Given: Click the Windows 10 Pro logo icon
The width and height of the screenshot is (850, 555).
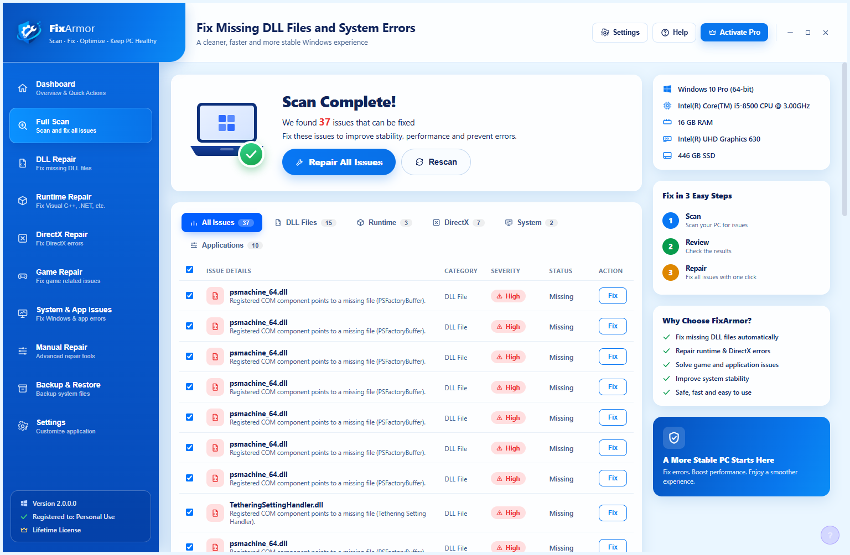Looking at the screenshot, I should click(x=667, y=89).
